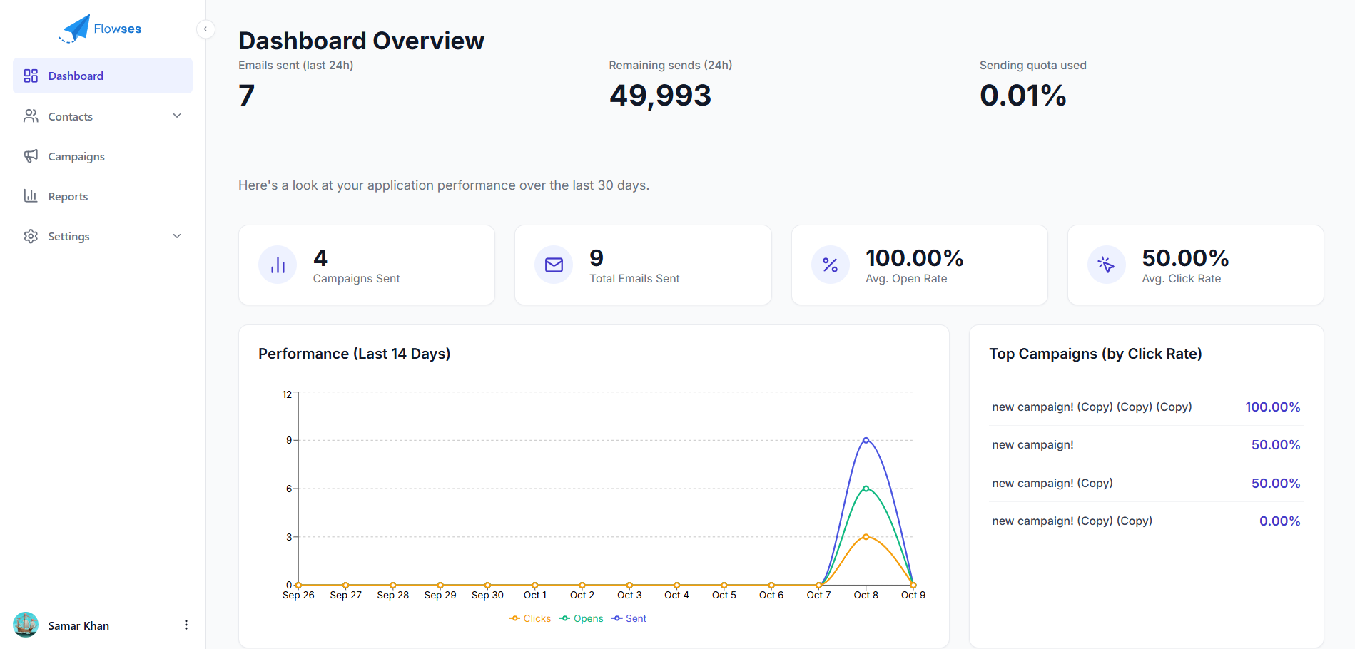The image size is (1355, 649).
Task: Toggle the Clicks series in the chart legend
Action: [x=529, y=618]
